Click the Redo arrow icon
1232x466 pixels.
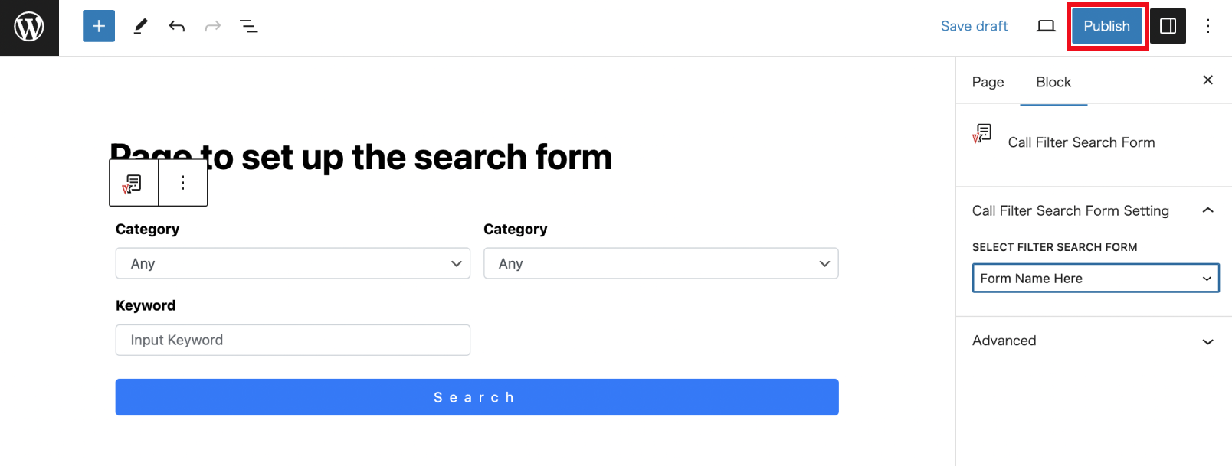click(x=212, y=25)
